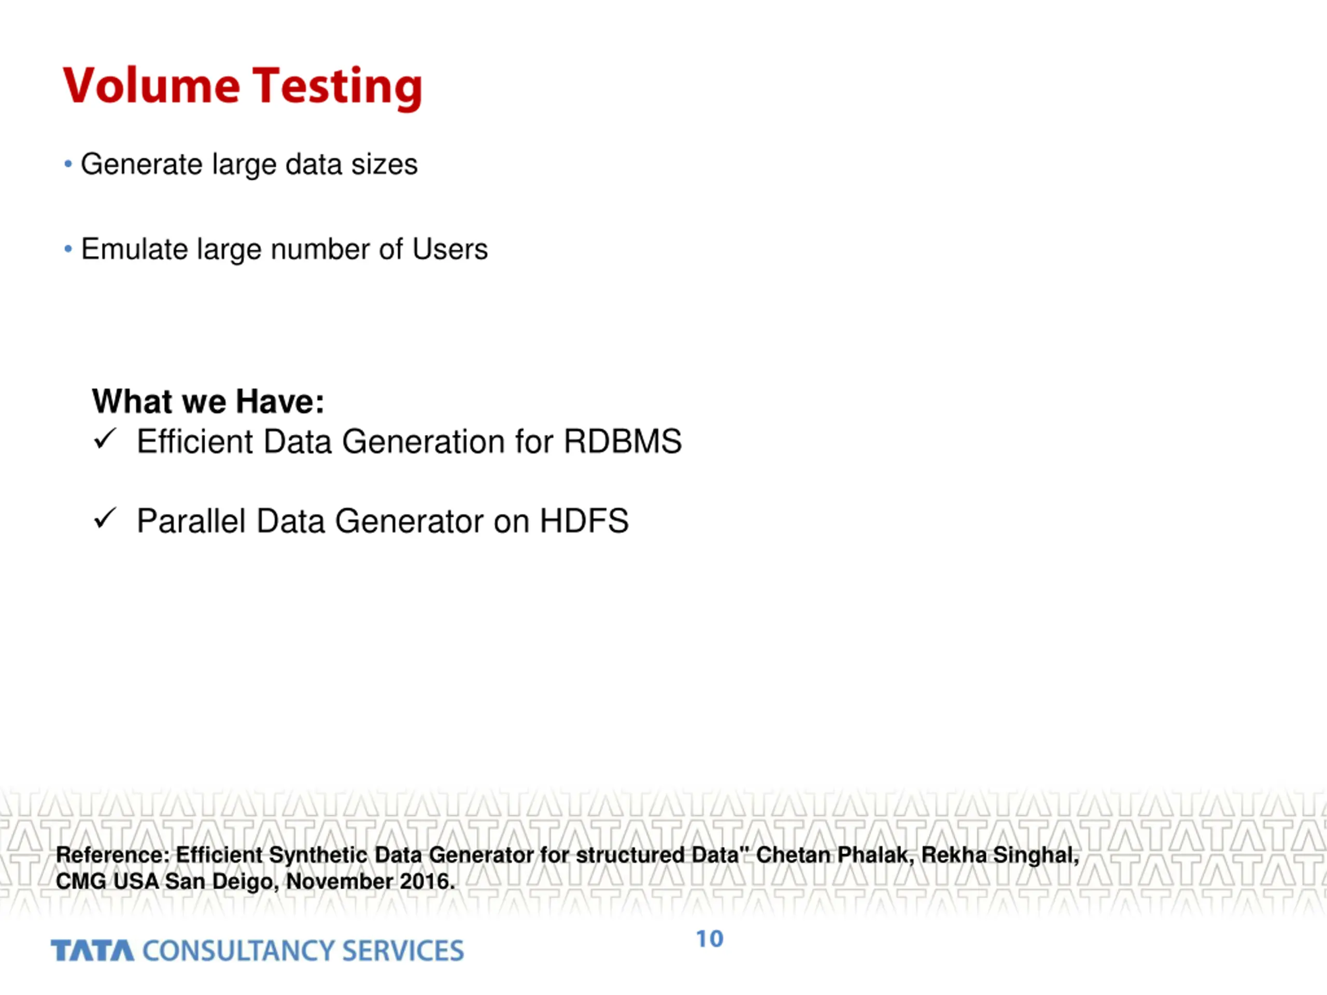Viewport: 1327px width, 995px height.
Task: Select Parallel Data Generator on HDFS line
Action: tap(383, 521)
